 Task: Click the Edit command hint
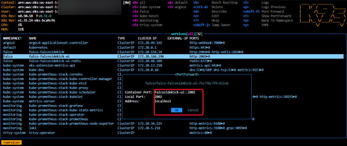(215, 16)
